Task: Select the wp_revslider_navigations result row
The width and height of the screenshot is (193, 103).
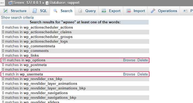Action: pyautogui.click(x=75, y=93)
